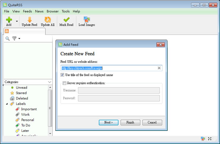Image resolution: width=220 pixels, height=144 pixels.
Task: Click the search magnifier icon in feeds panel
Action: [7, 38]
